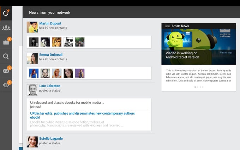Click Loïc Lebreton's profile photo
This screenshot has height=150, width=240.
[32, 90]
